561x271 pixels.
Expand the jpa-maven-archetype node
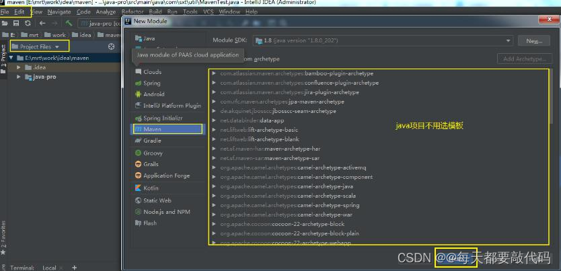pos(214,102)
